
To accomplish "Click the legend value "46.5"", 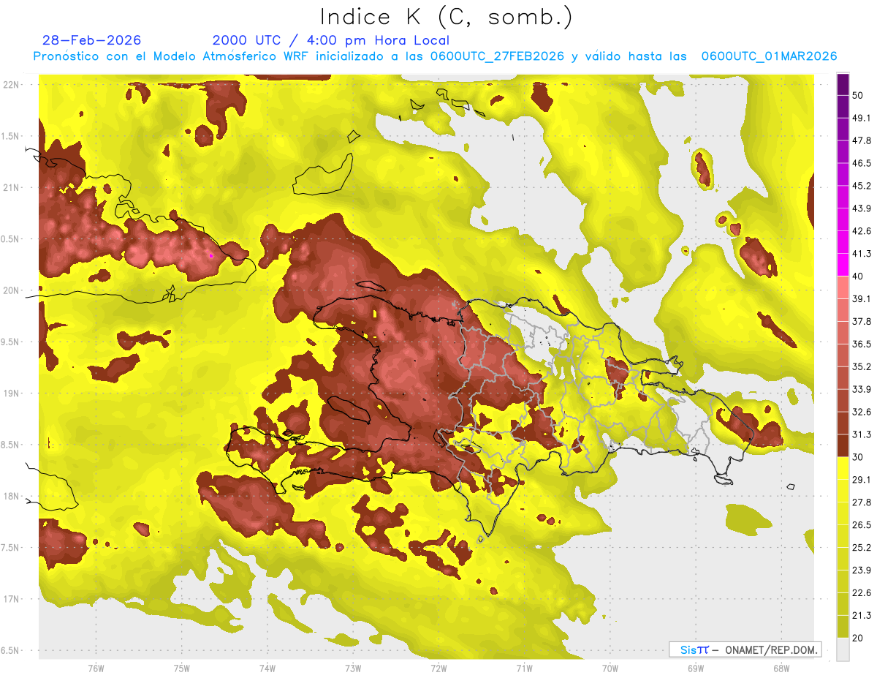I will click(861, 163).
